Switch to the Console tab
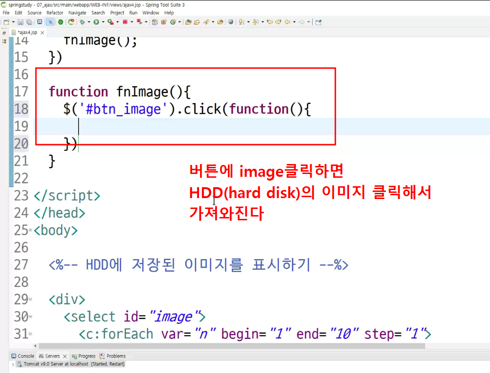The height and width of the screenshot is (373, 490). pyautogui.click(x=23, y=356)
